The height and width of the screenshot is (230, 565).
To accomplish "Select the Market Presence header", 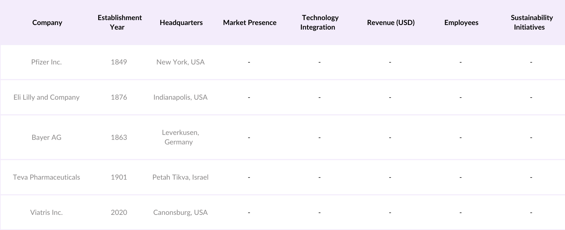I will pos(249,23).
